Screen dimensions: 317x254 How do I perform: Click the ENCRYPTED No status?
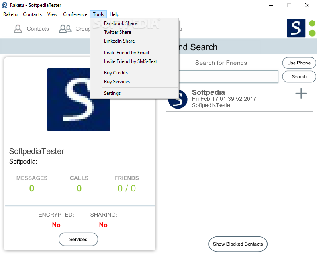(x=56, y=225)
